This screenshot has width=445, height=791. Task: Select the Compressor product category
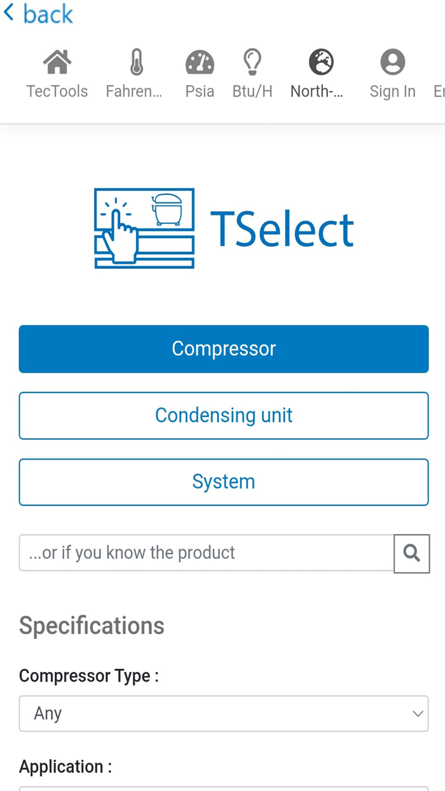click(223, 348)
